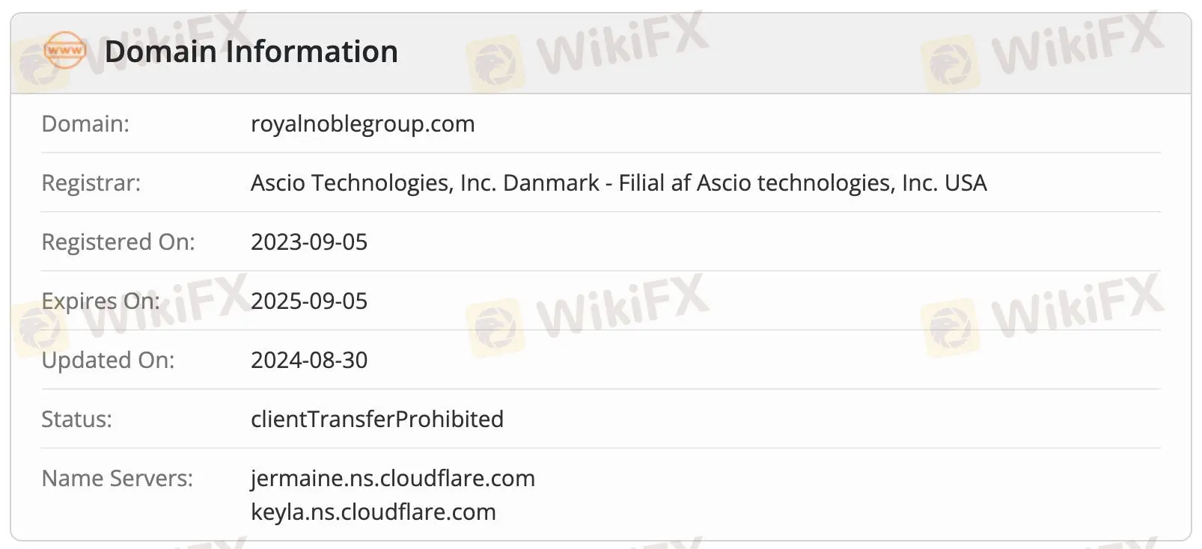This screenshot has height=549, width=1202.
Task: Select the 2025-09-05 expiry date
Action: [309, 301]
